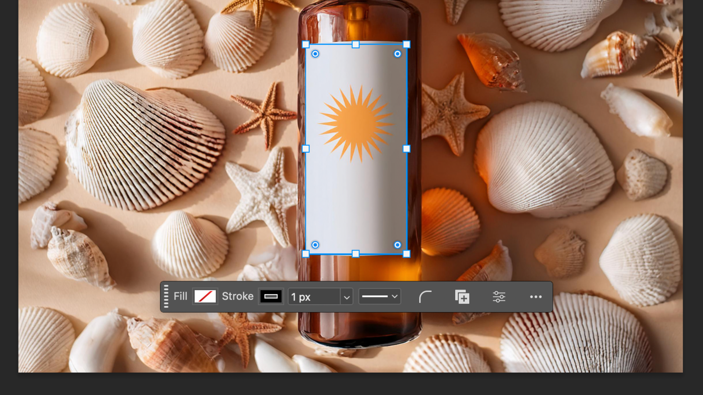Click the solid line stroke style preview
The image size is (703, 395).
point(376,296)
